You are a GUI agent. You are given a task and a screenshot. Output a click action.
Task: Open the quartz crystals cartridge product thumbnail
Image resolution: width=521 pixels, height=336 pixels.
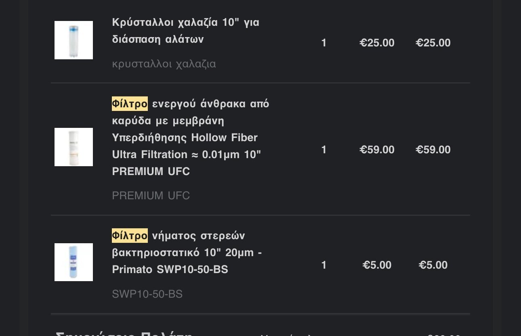[74, 40]
